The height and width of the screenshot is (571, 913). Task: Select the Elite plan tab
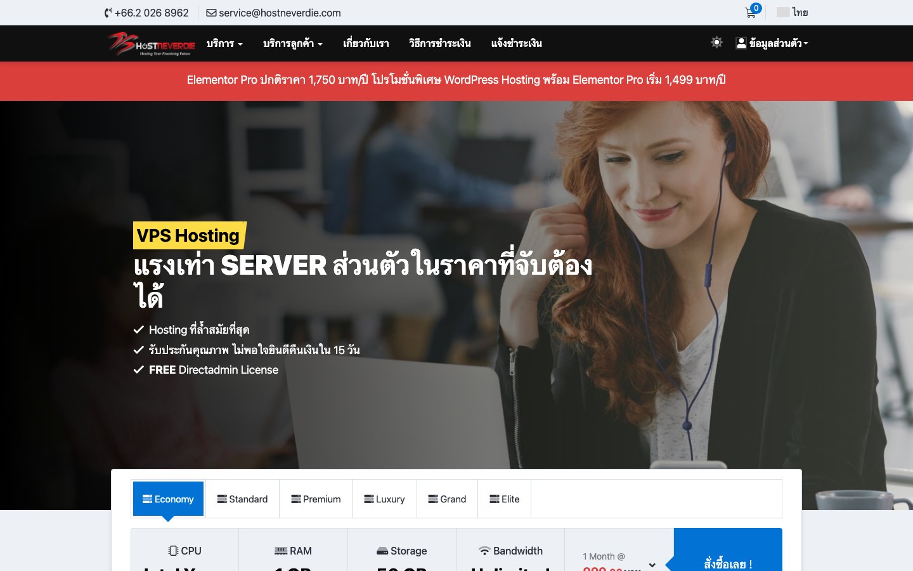tap(504, 499)
